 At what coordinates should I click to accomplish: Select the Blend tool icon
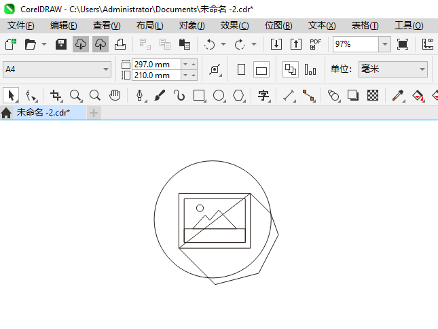(x=333, y=96)
